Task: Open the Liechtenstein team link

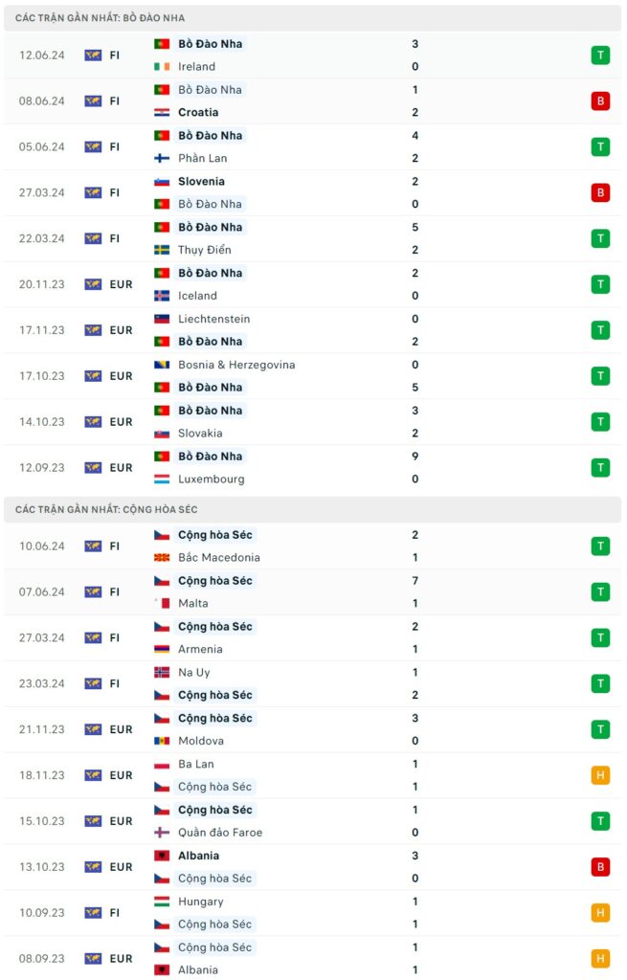Action: (213, 319)
